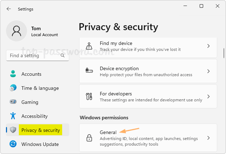The image size is (226, 154).
Task: Expand the Find my device chevron
Action: tap(208, 46)
